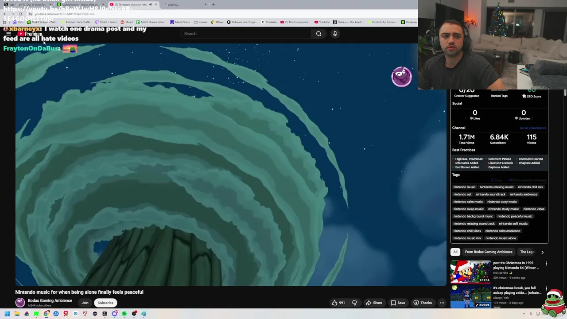Open Google Chrome from taskbar

point(46,314)
